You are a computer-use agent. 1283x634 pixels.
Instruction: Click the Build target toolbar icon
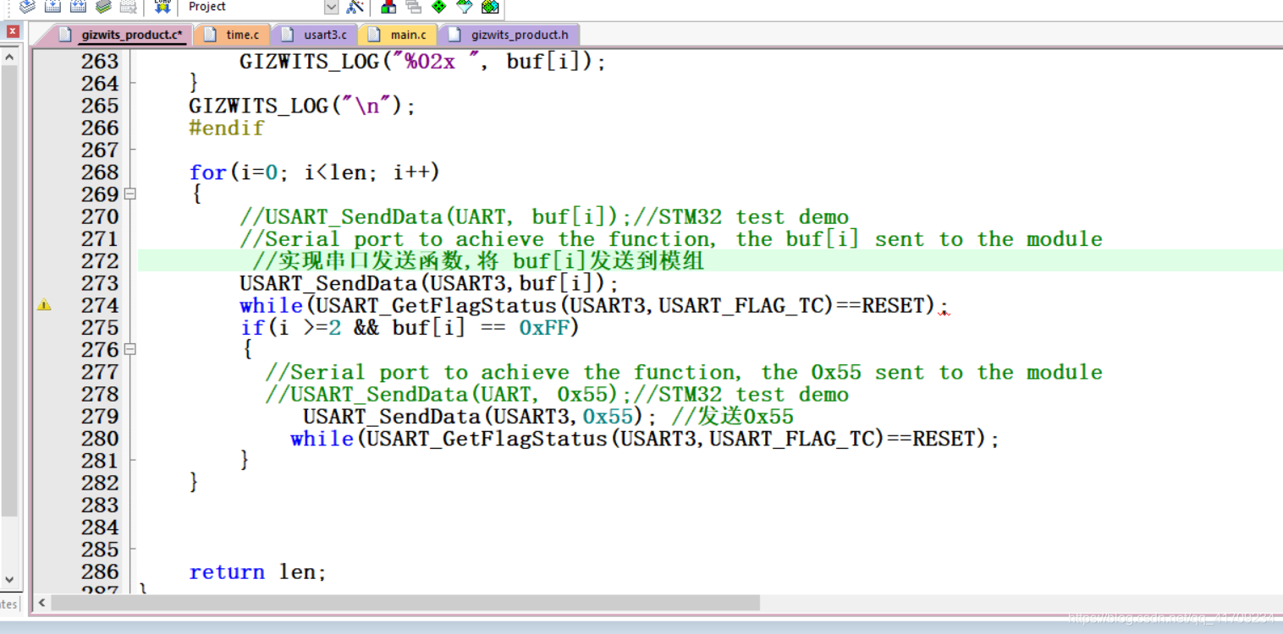point(52,7)
